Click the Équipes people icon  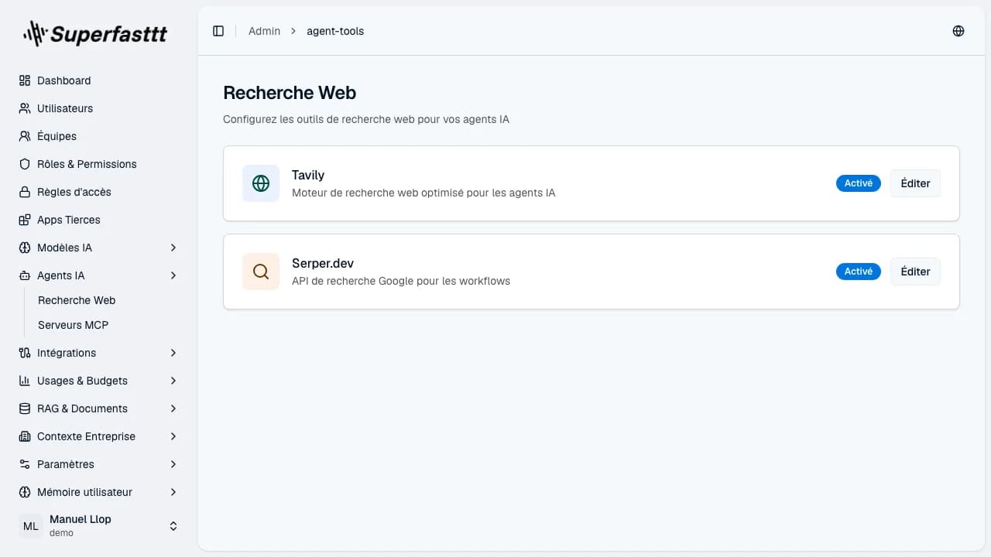(25, 136)
